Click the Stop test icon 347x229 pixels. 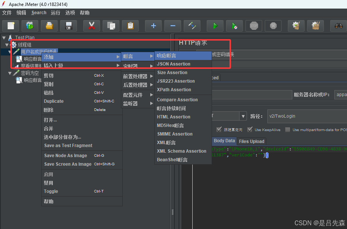254,26
